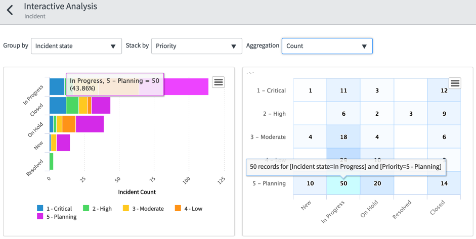Viewport: 476px width, 239px height.
Task: Select the Closed bar green High segment
Action: [72, 105]
